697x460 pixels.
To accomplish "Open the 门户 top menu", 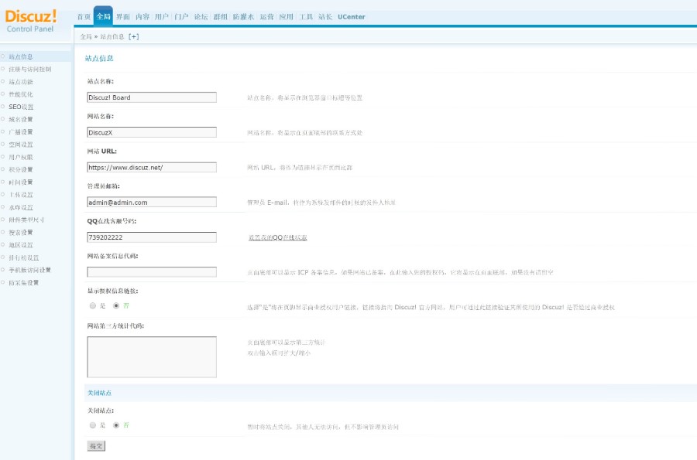I will [181, 17].
